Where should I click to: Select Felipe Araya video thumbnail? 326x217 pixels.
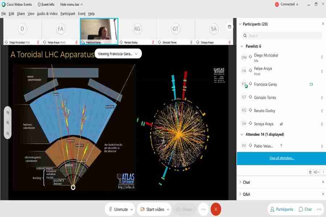(60, 31)
